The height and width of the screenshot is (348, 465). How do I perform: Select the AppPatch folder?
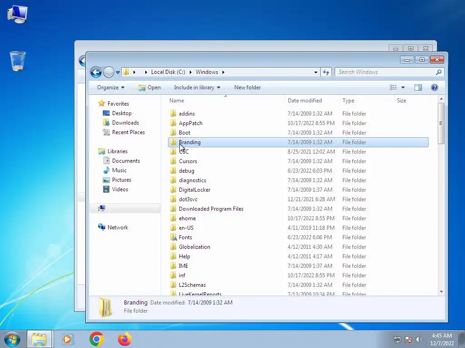point(190,123)
